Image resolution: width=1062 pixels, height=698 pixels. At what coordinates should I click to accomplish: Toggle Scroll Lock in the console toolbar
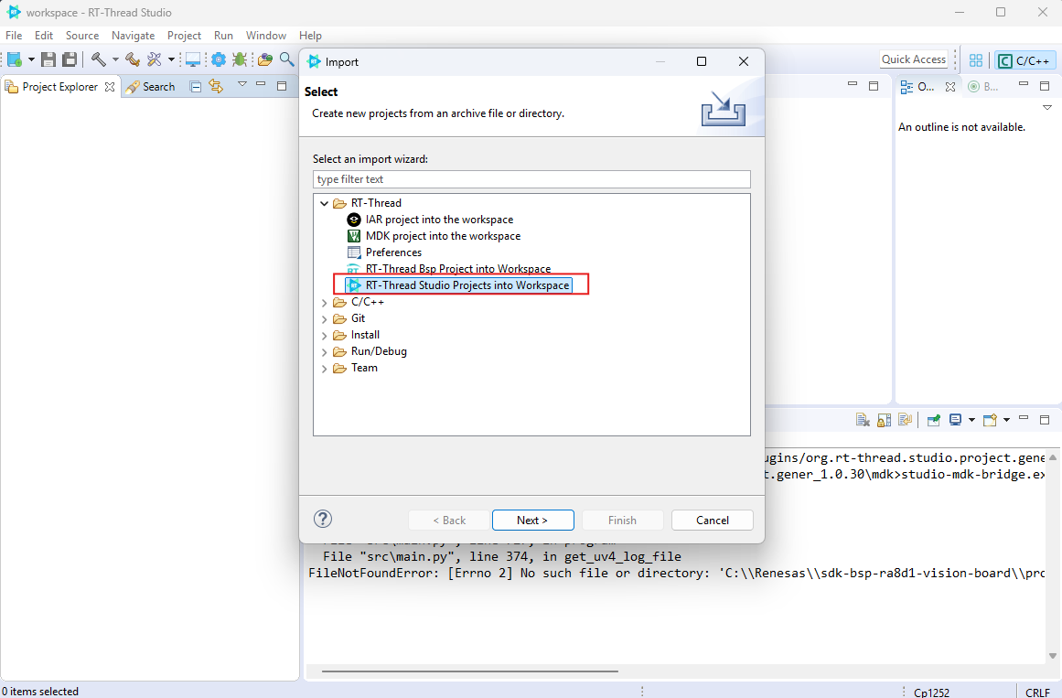click(x=884, y=420)
